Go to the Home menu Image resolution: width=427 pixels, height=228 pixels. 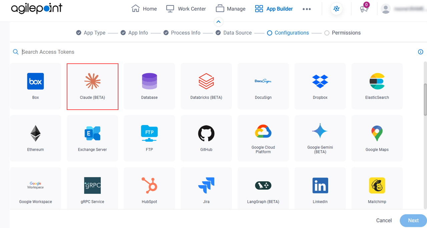pos(144,9)
